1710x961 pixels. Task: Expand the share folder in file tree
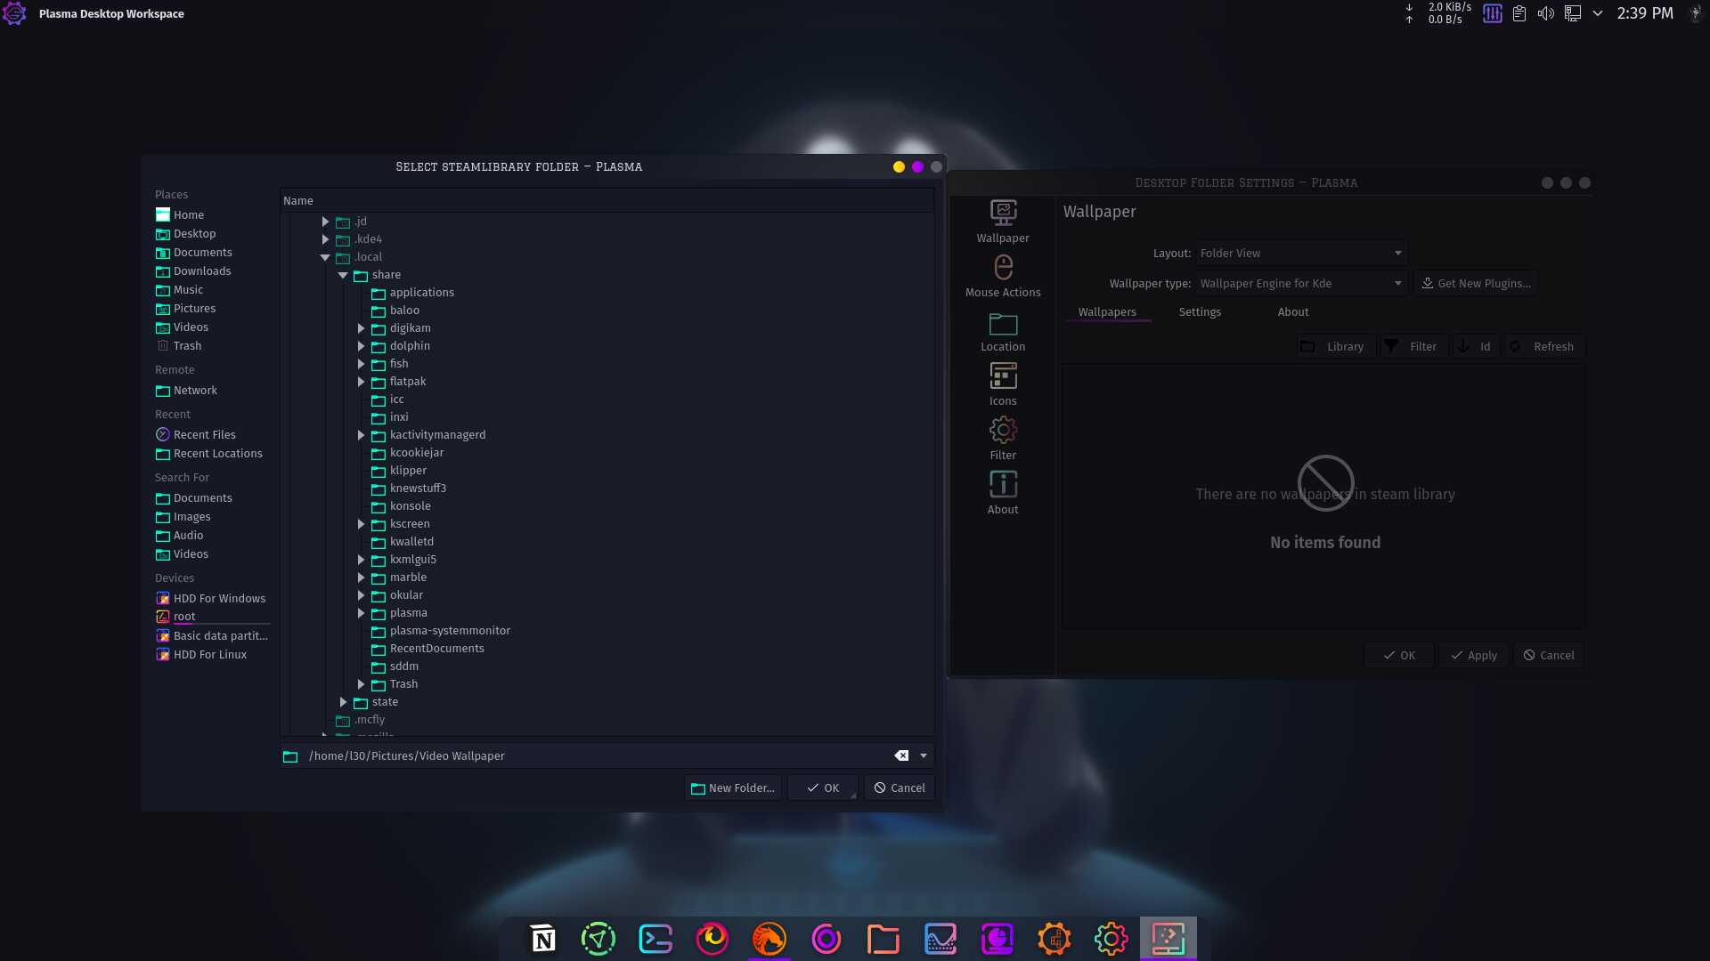tap(343, 275)
